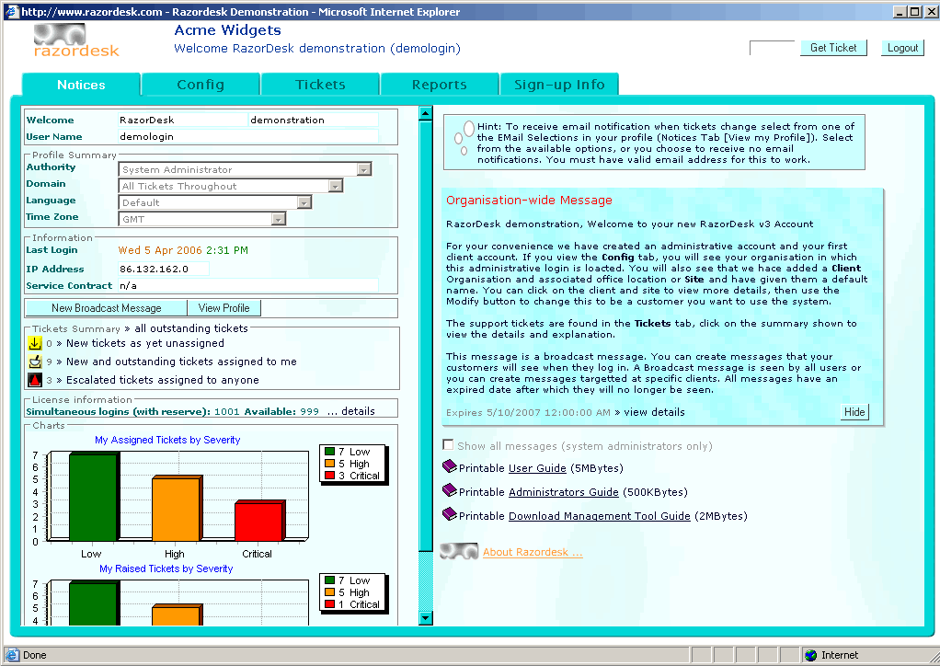
Task: Switch to the Config tab
Action: point(201,85)
